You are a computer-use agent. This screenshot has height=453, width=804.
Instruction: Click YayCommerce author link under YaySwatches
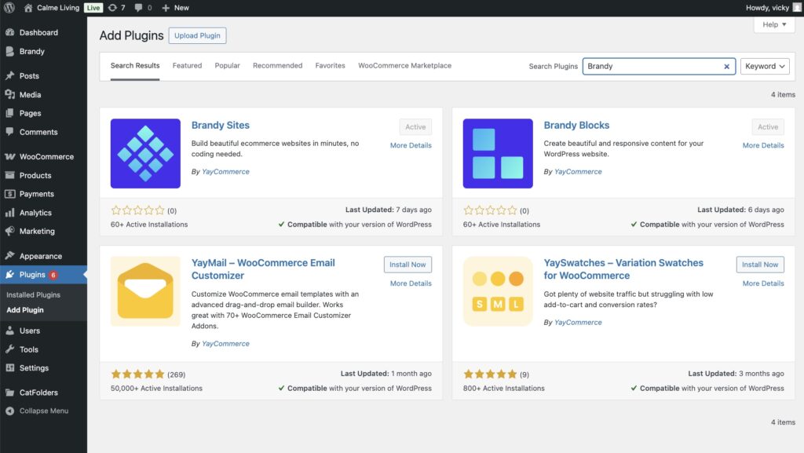578,323
